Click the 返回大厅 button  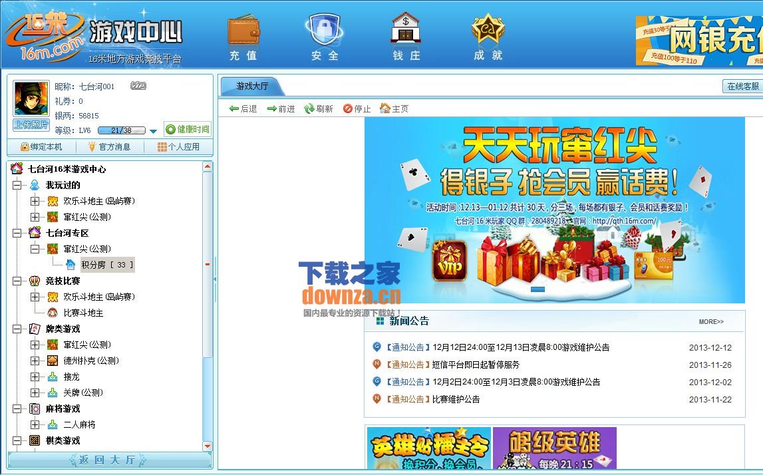(110, 460)
